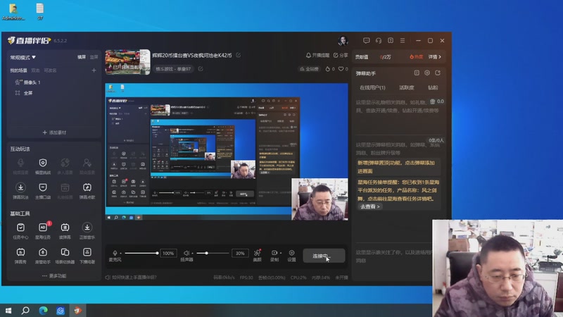Open the 下播 end-stream tool icon
The width and height of the screenshot is (563, 317).
[87, 256]
